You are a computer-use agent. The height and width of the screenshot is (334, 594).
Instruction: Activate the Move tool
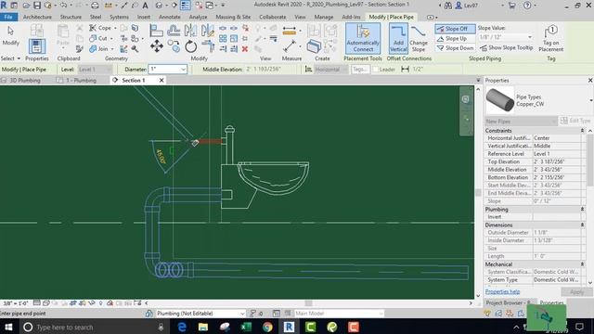point(157,46)
